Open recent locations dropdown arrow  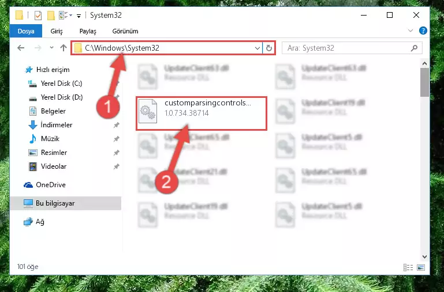pos(51,48)
